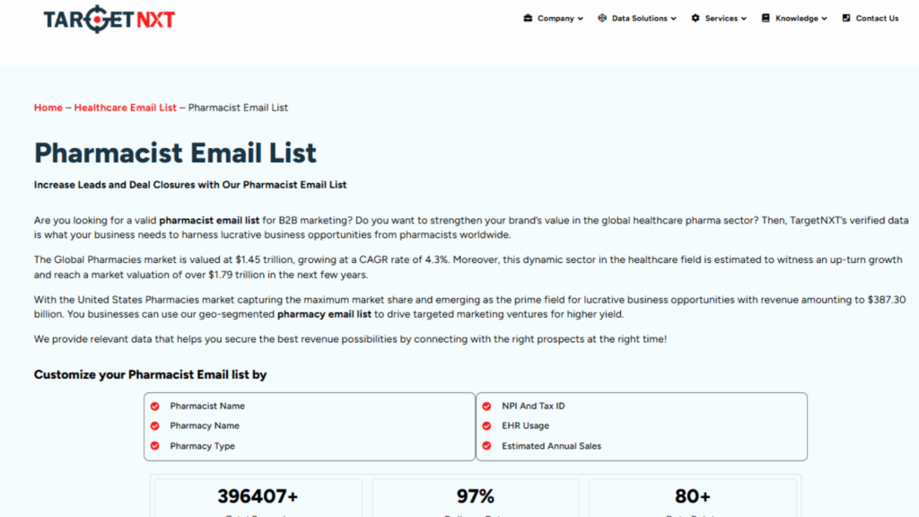Click the briefcase icon beside Company
This screenshot has height=517, width=919.
(528, 18)
